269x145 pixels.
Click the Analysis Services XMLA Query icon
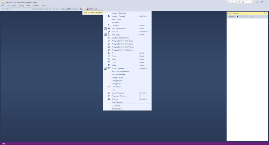[109, 47]
